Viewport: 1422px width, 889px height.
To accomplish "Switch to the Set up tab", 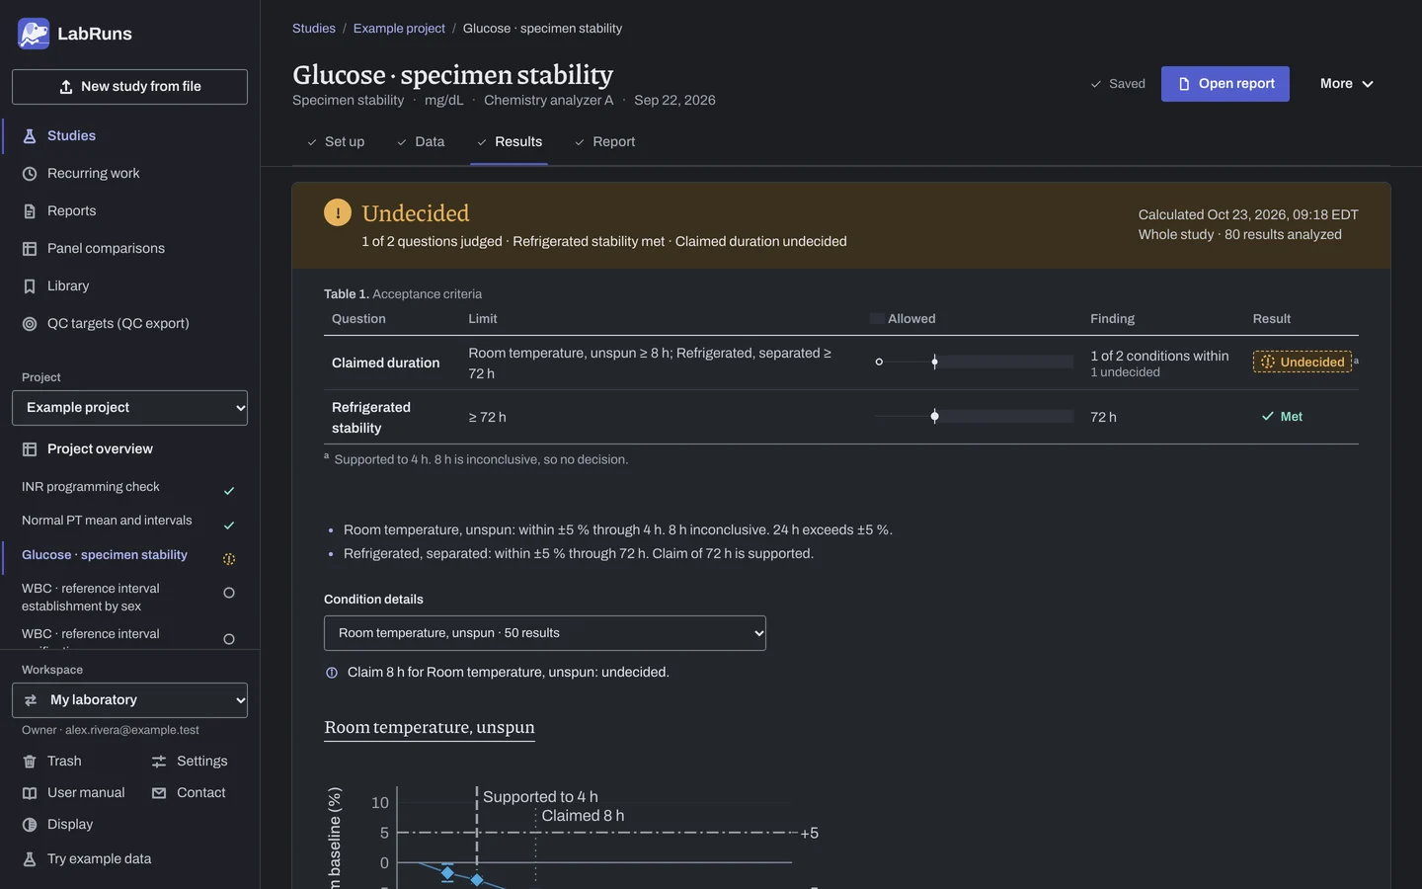I will click(336, 142).
